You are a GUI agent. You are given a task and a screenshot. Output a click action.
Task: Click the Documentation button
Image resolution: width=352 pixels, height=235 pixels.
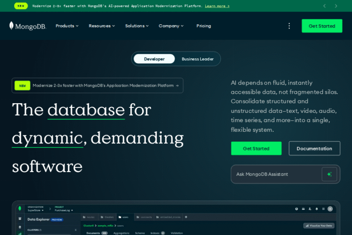pos(314,149)
